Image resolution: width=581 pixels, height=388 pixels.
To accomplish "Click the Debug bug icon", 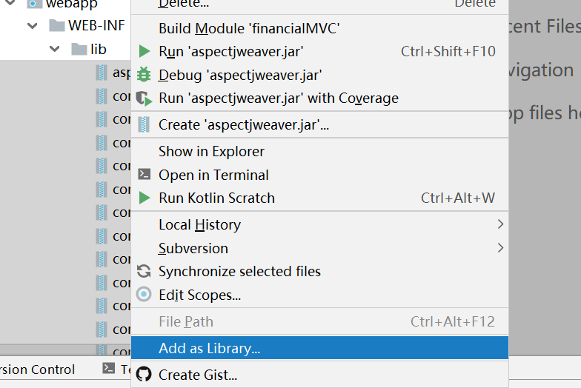I will (144, 75).
